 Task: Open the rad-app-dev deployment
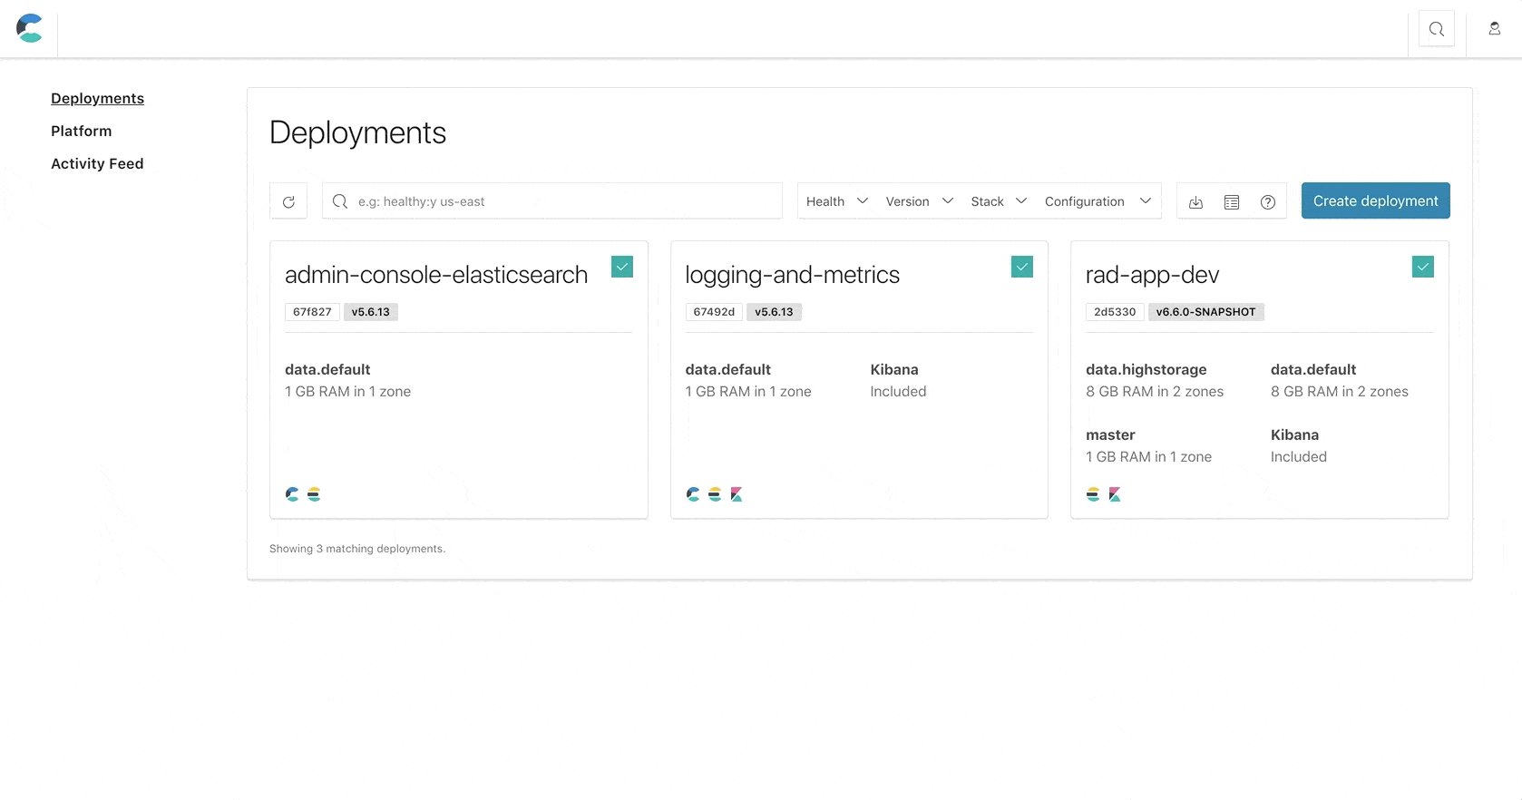[x=1152, y=275]
